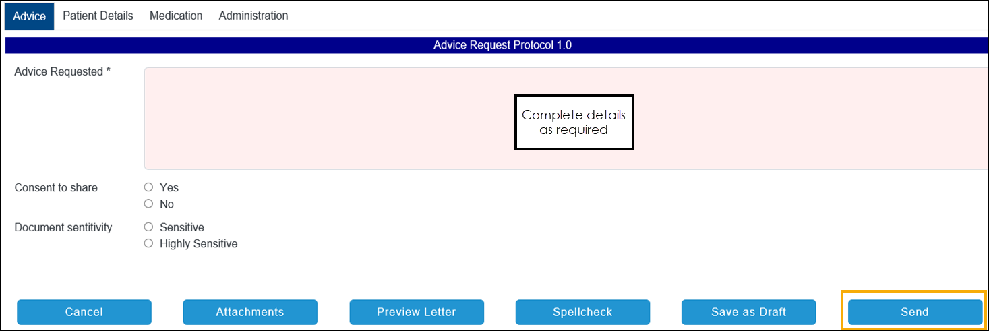Run Spellcheck on the request
Viewport: 989px width, 331px height.
pos(582,312)
